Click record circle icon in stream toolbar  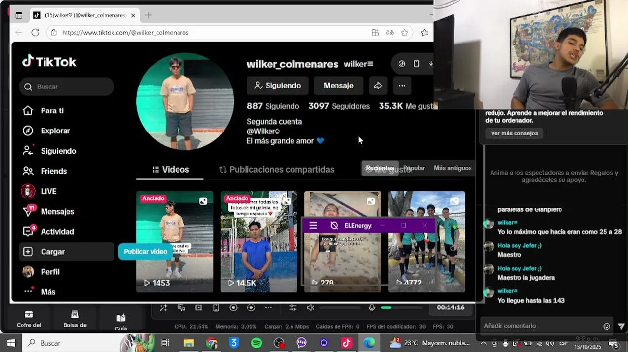coord(233,308)
